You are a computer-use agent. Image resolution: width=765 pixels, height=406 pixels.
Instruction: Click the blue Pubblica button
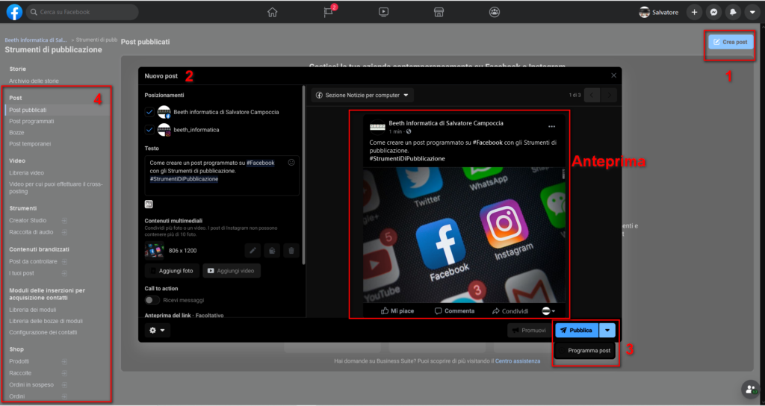pos(576,331)
